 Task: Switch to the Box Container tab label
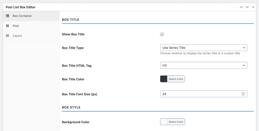click(x=22, y=16)
